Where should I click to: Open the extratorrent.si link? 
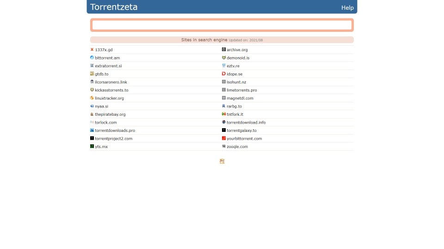click(x=108, y=66)
